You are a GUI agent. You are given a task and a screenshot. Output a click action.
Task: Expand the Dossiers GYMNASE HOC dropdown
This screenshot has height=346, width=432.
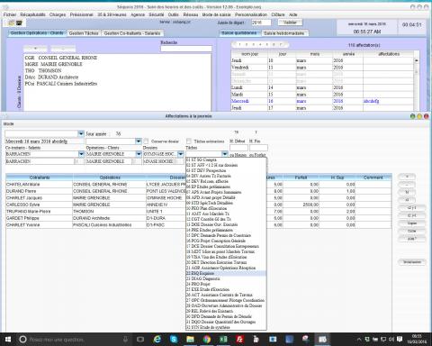point(181,154)
